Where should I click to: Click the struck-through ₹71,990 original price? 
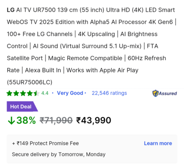click(x=56, y=120)
